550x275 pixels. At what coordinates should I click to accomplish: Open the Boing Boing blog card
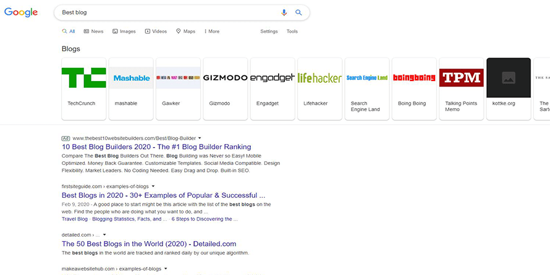[414, 89]
